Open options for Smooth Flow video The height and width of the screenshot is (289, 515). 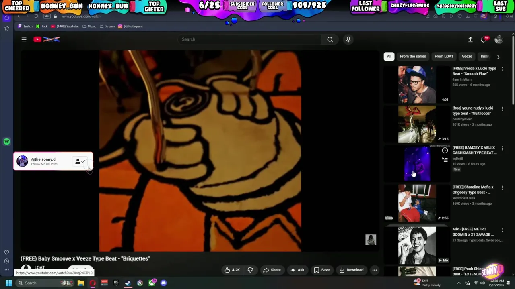click(503, 69)
